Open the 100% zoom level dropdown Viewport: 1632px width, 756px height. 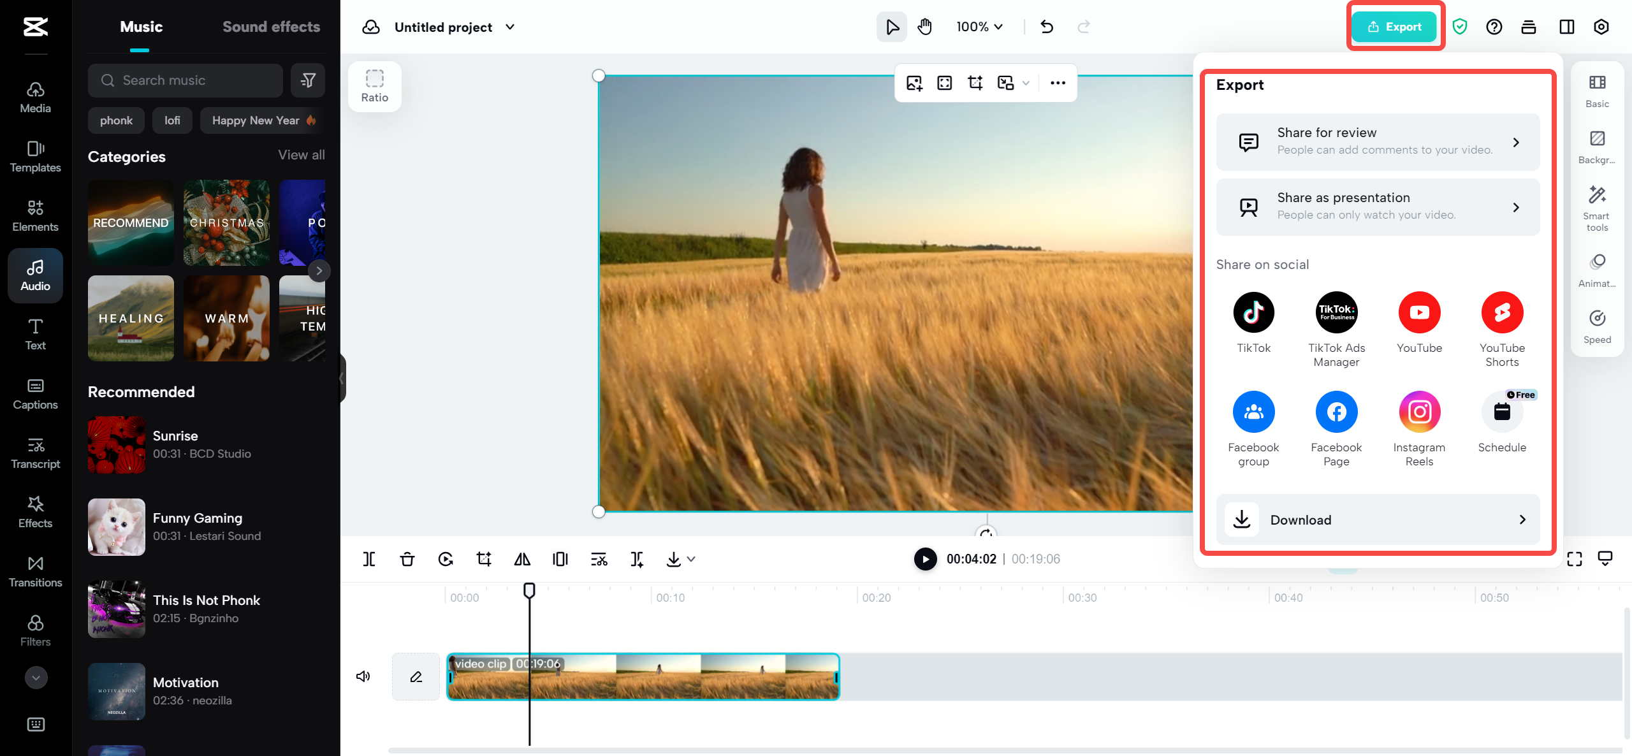tap(979, 27)
